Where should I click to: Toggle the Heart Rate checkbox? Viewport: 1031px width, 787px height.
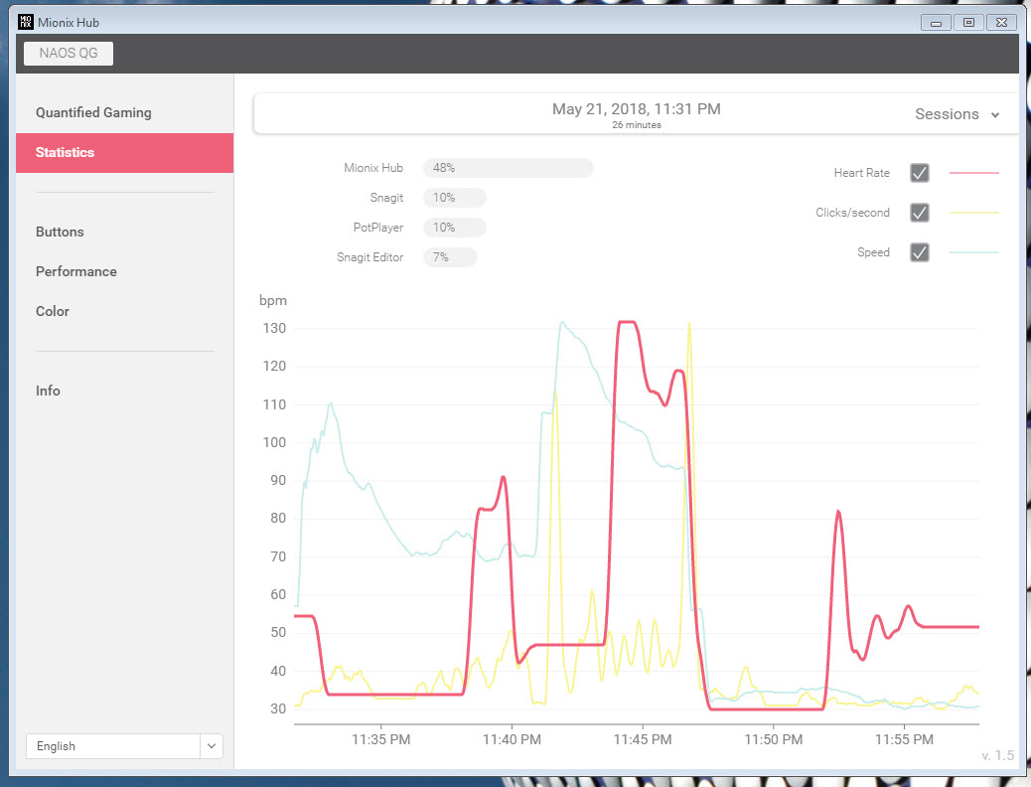[919, 173]
